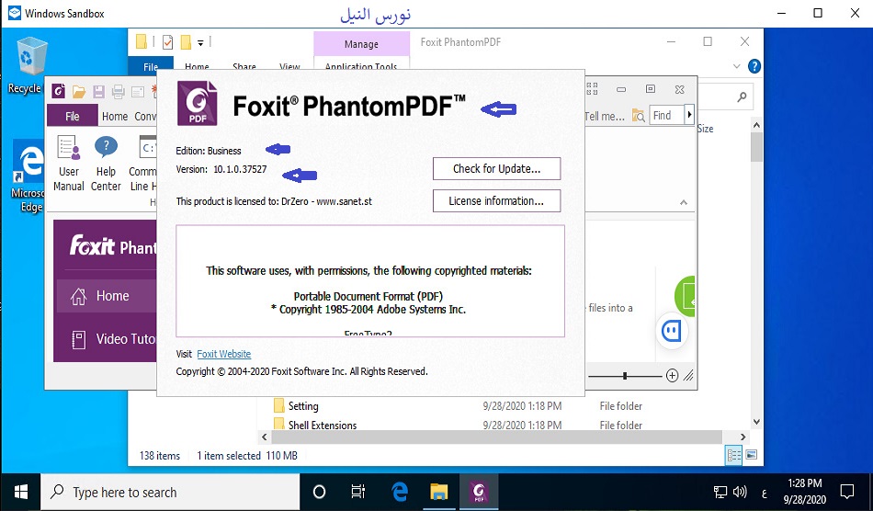Click the Type here to search box

click(x=170, y=492)
